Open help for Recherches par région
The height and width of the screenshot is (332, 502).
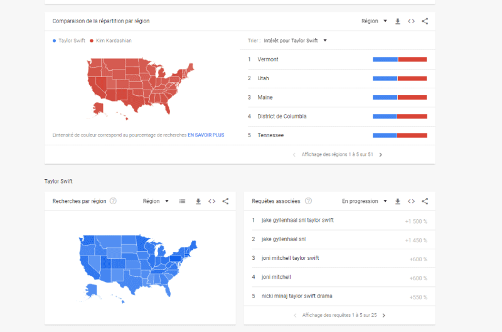point(113,201)
